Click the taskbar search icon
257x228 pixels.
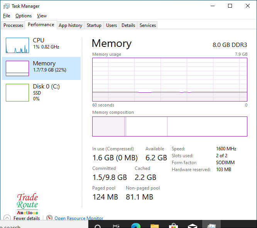(x=98, y=226)
